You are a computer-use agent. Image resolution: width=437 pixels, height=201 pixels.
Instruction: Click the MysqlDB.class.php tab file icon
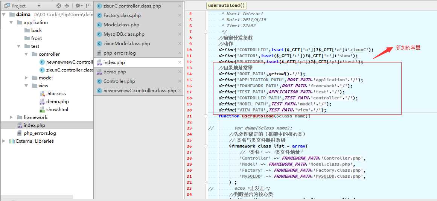99,34
